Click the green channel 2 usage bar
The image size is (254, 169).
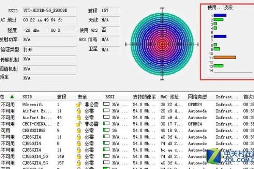coord(218,19)
